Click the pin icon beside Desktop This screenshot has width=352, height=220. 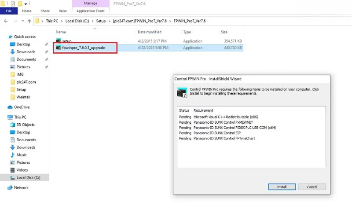47,44
